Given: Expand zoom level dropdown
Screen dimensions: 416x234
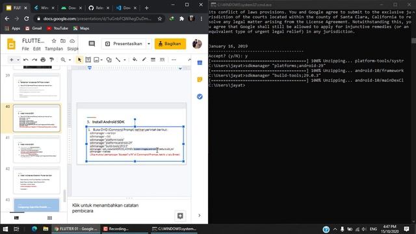Looking at the screenshot, I should pos(70,60).
